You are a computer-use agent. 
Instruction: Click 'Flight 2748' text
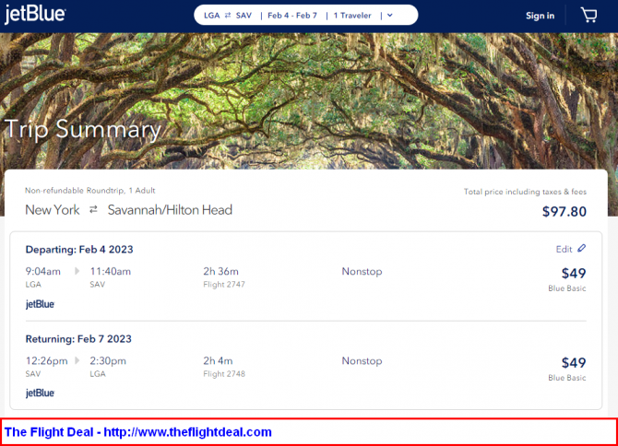(x=224, y=373)
